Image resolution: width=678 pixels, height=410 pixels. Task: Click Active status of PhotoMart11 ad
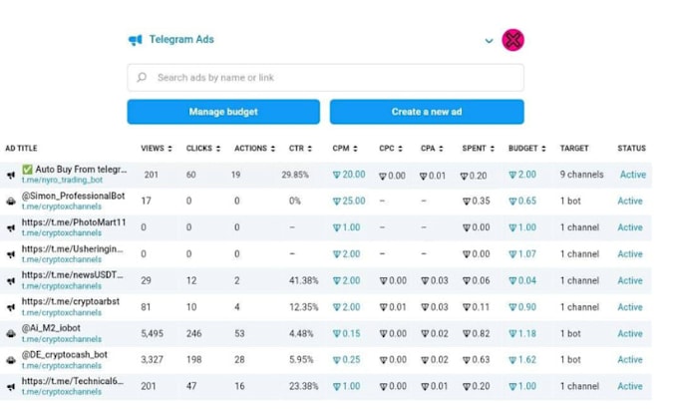pos(630,227)
